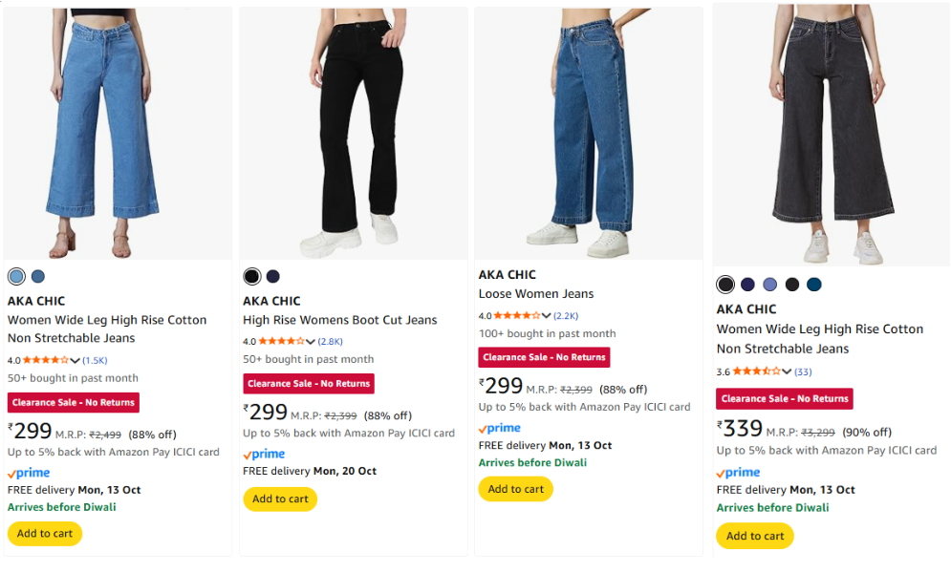951x573 pixels.
Task: Expand the rating chevron next to (33) reviews
Action: [x=787, y=372]
